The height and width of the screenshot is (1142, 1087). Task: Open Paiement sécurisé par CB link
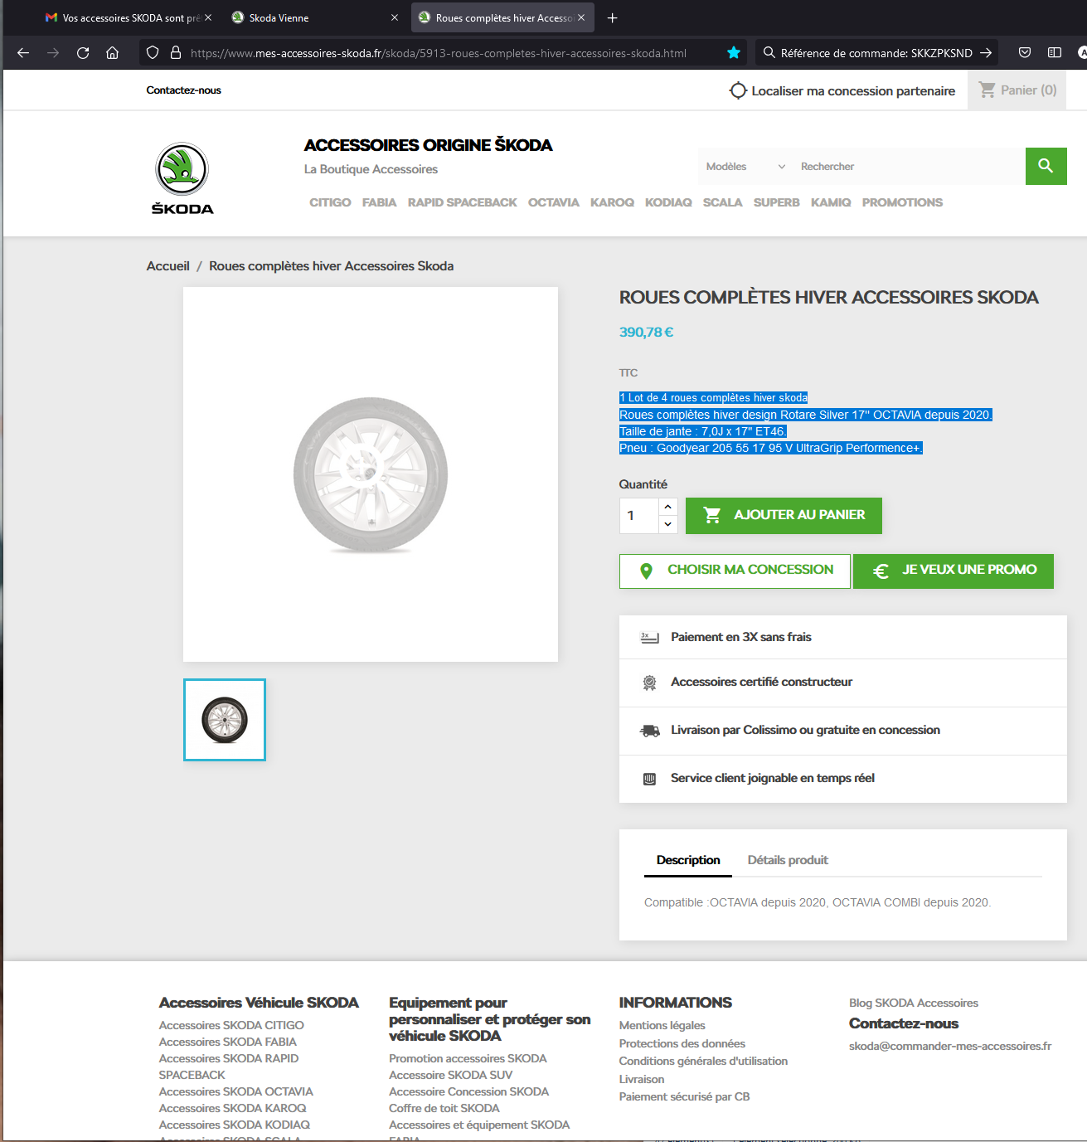(685, 1096)
